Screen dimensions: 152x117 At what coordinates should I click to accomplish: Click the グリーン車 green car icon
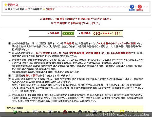pos(15,112)
